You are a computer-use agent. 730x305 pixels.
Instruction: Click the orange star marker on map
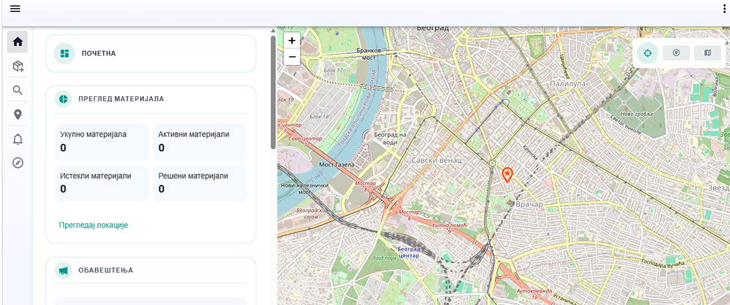[x=507, y=174]
